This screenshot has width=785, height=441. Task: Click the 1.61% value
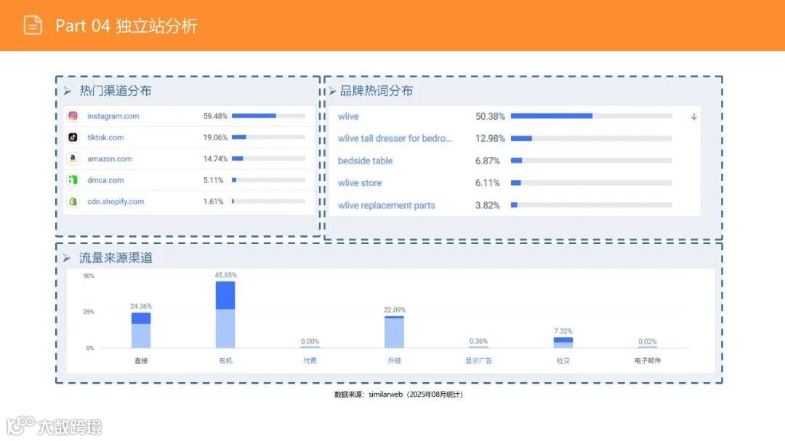pos(213,201)
